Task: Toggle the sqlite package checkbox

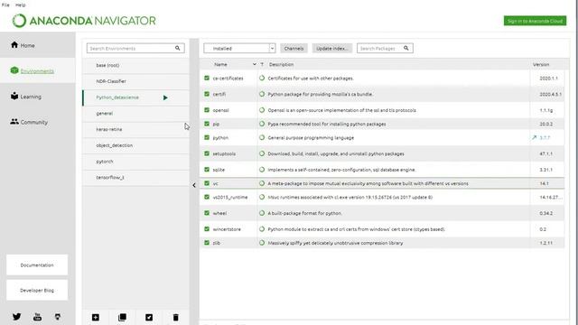Action: point(207,170)
